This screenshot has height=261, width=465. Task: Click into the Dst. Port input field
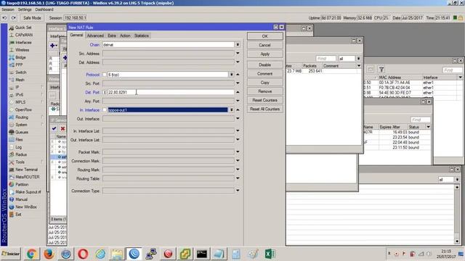tap(171, 92)
